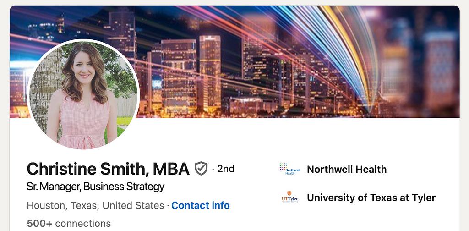The image size is (469, 231).
Task: Click the Houston, Texas, United States location
Action: pos(95,205)
